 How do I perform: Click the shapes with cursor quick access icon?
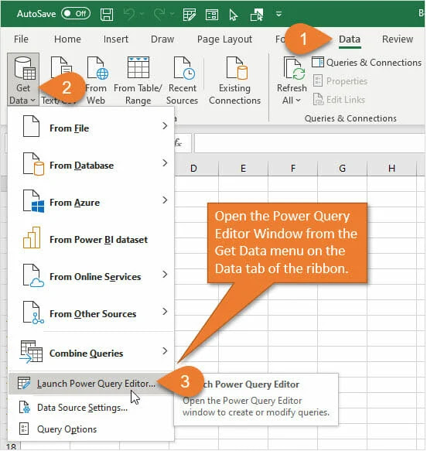pyautogui.click(x=257, y=15)
